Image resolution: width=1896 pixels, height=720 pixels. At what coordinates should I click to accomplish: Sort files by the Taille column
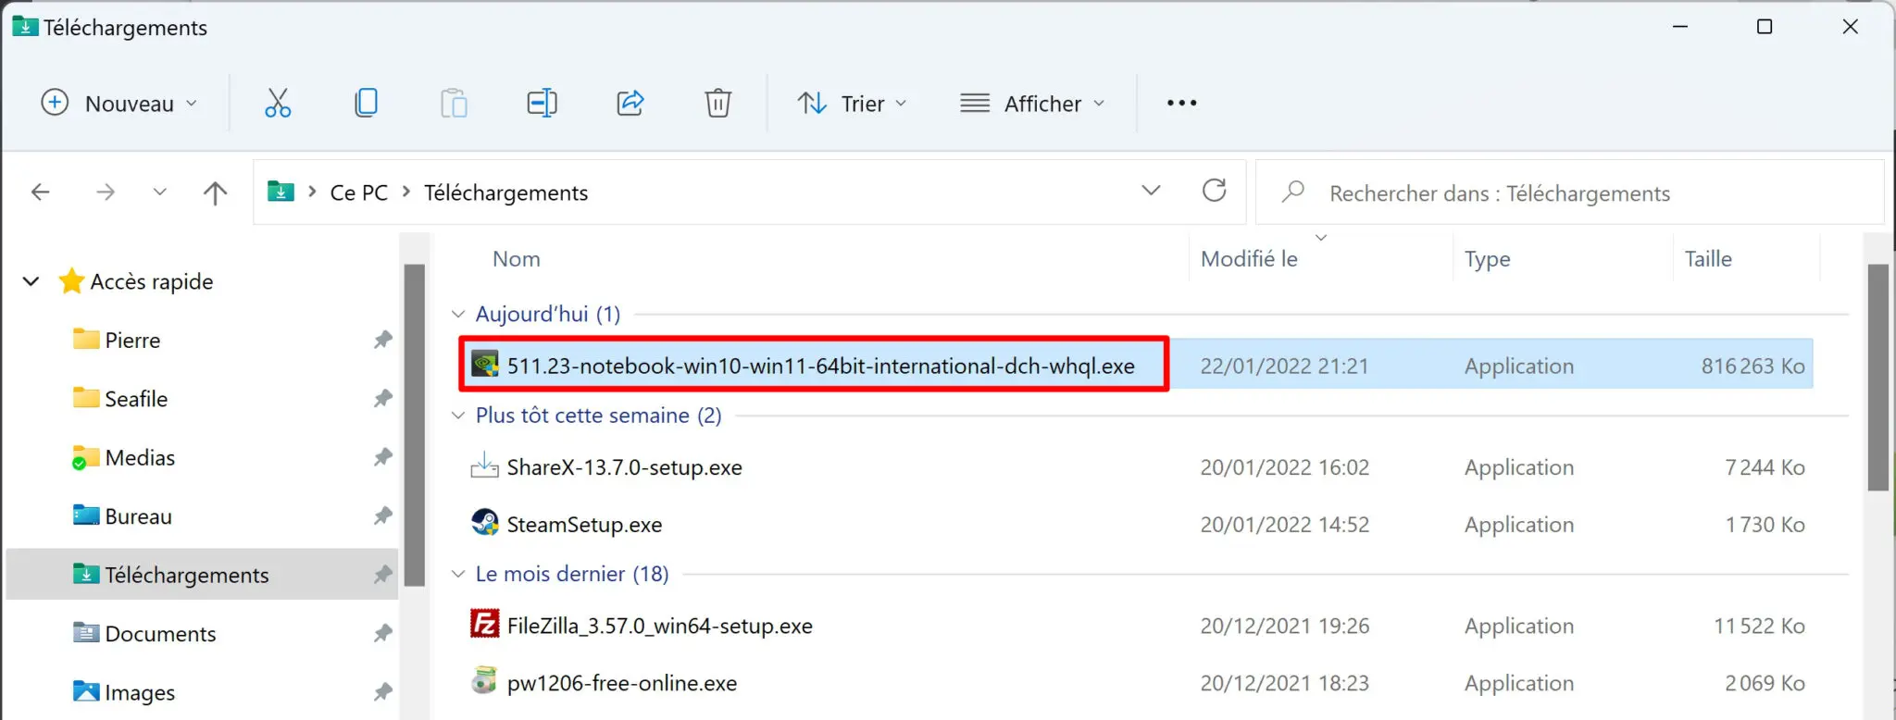pos(1708,259)
